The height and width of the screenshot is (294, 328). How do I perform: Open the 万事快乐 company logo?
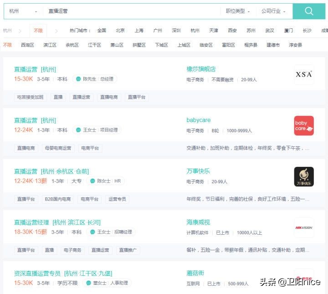click(x=303, y=176)
